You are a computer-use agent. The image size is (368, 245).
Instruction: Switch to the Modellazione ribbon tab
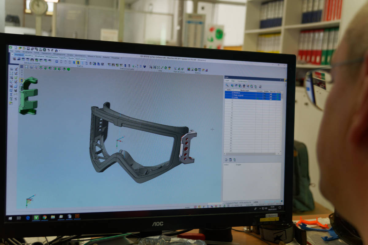tap(52, 57)
